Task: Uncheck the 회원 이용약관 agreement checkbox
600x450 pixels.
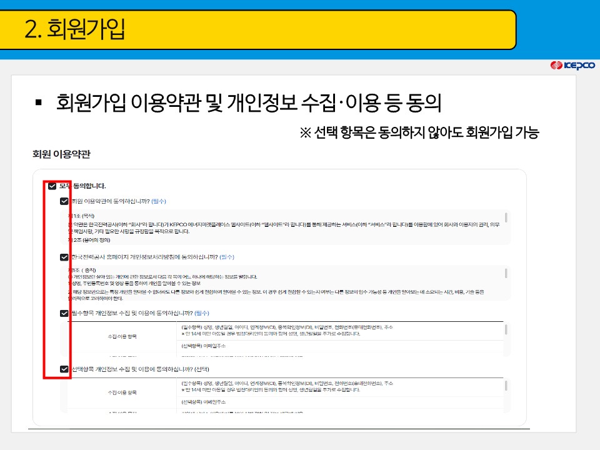Action: click(63, 201)
